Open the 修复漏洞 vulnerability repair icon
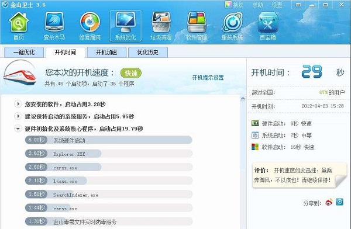Image resolution: width=351 pixels, height=229 pixels. [x=90, y=26]
